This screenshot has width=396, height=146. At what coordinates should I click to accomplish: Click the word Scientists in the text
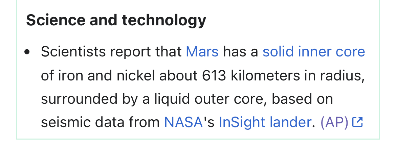(x=73, y=51)
